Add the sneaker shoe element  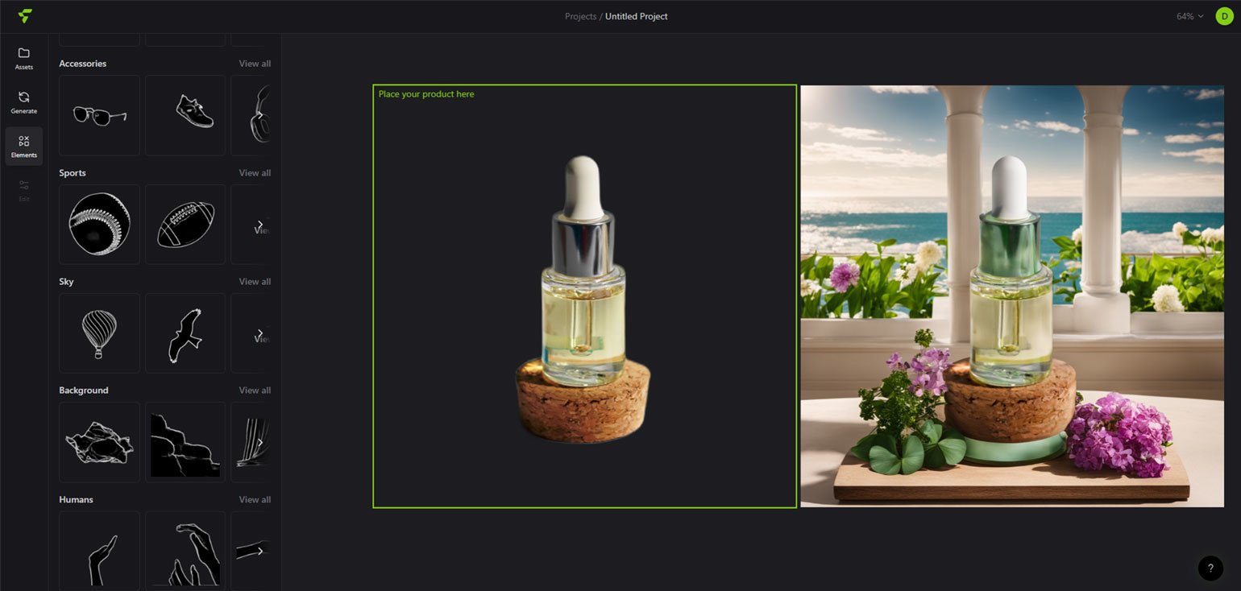coord(185,115)
